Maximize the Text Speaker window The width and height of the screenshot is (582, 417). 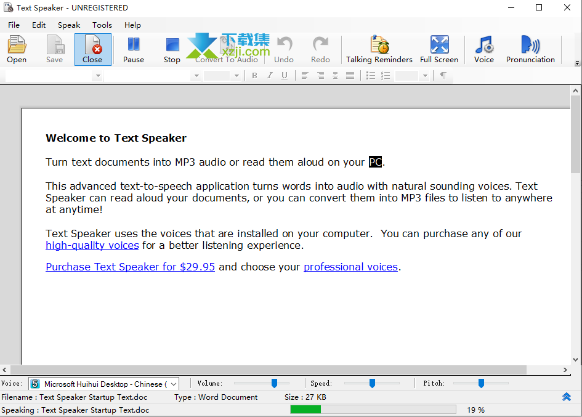coord(539,7)
